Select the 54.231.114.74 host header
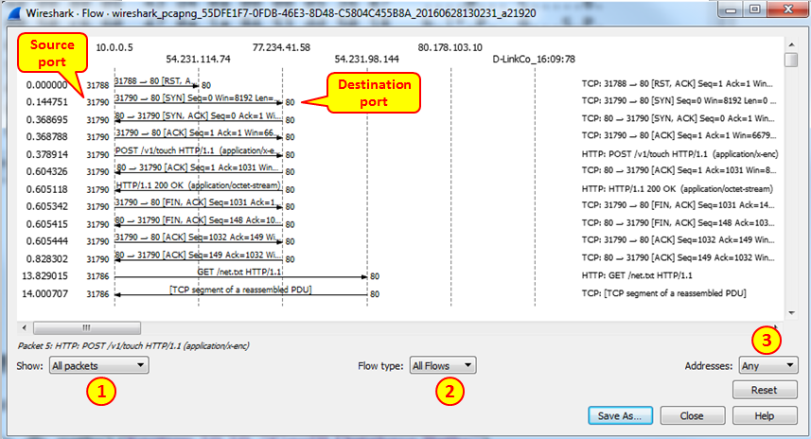Screen dimensions: 811x439 click(198, 59)
